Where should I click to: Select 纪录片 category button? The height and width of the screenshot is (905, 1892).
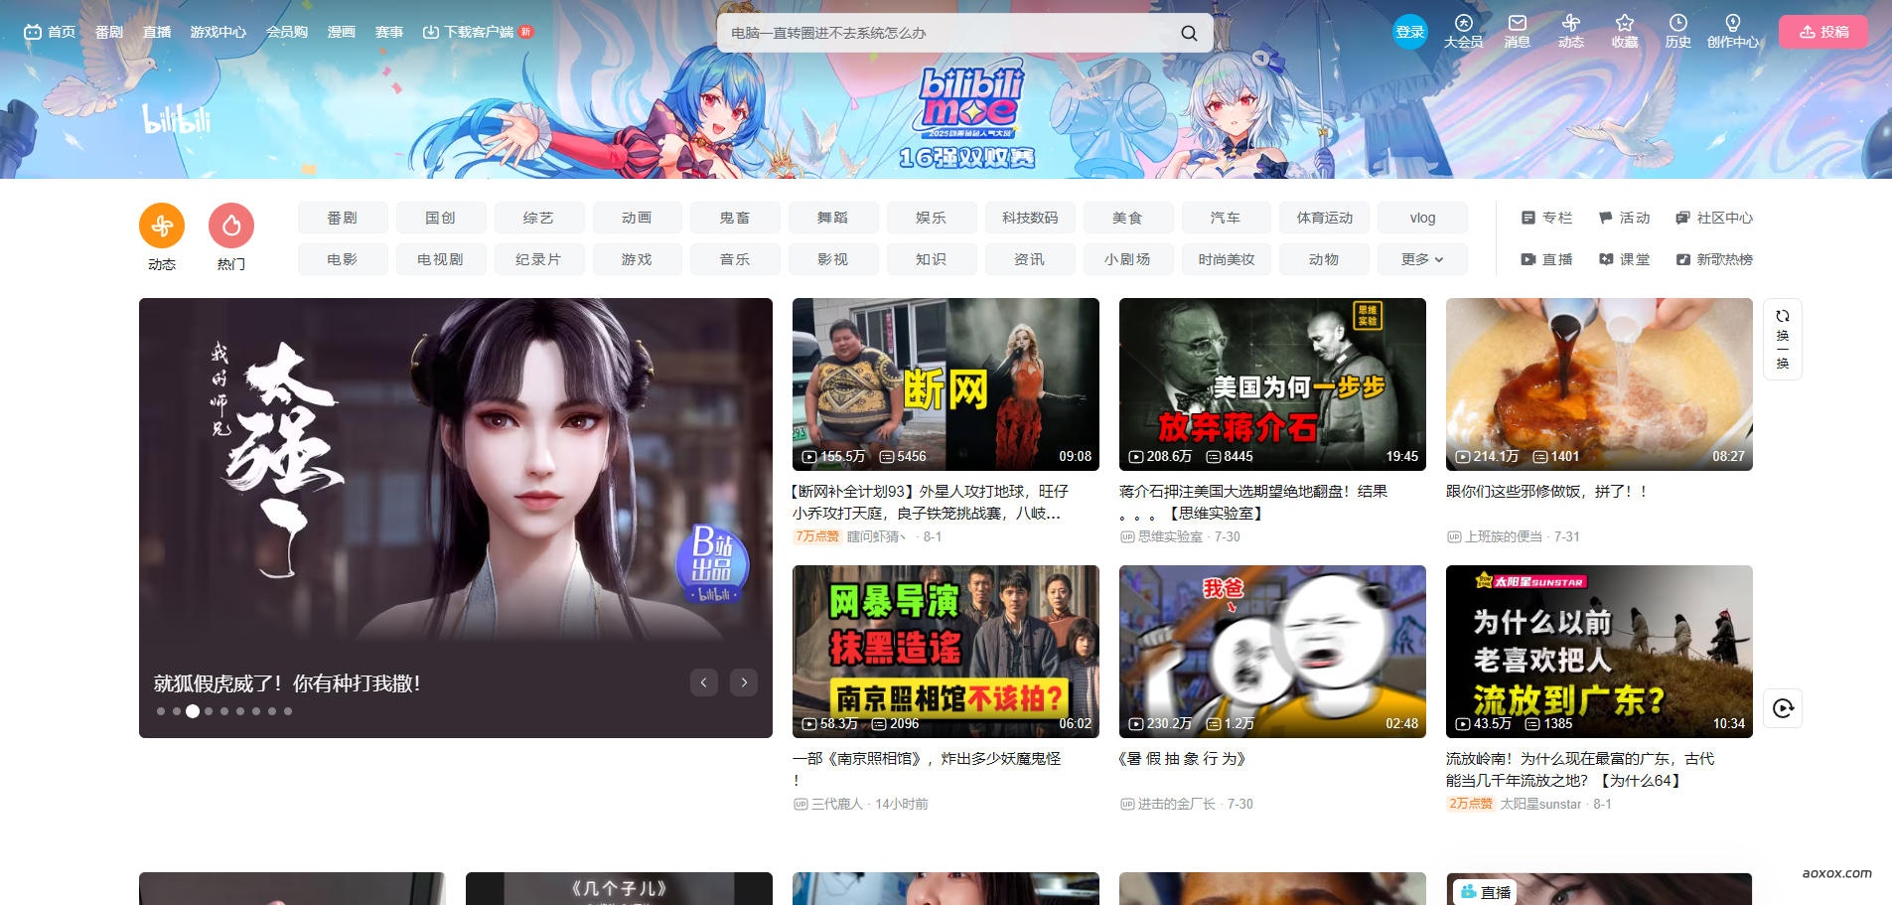coord(538,259)
